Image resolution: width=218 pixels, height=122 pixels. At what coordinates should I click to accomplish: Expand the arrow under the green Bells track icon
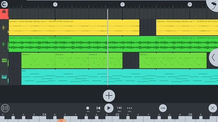[x=4, y=52]
